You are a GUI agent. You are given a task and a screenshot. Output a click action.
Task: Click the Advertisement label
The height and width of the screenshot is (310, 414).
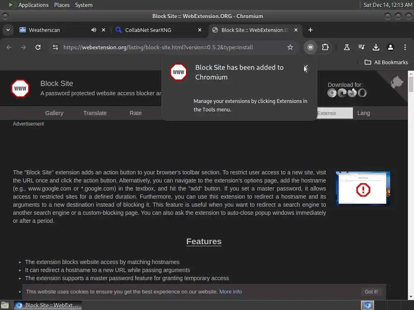tap(29, 124)
